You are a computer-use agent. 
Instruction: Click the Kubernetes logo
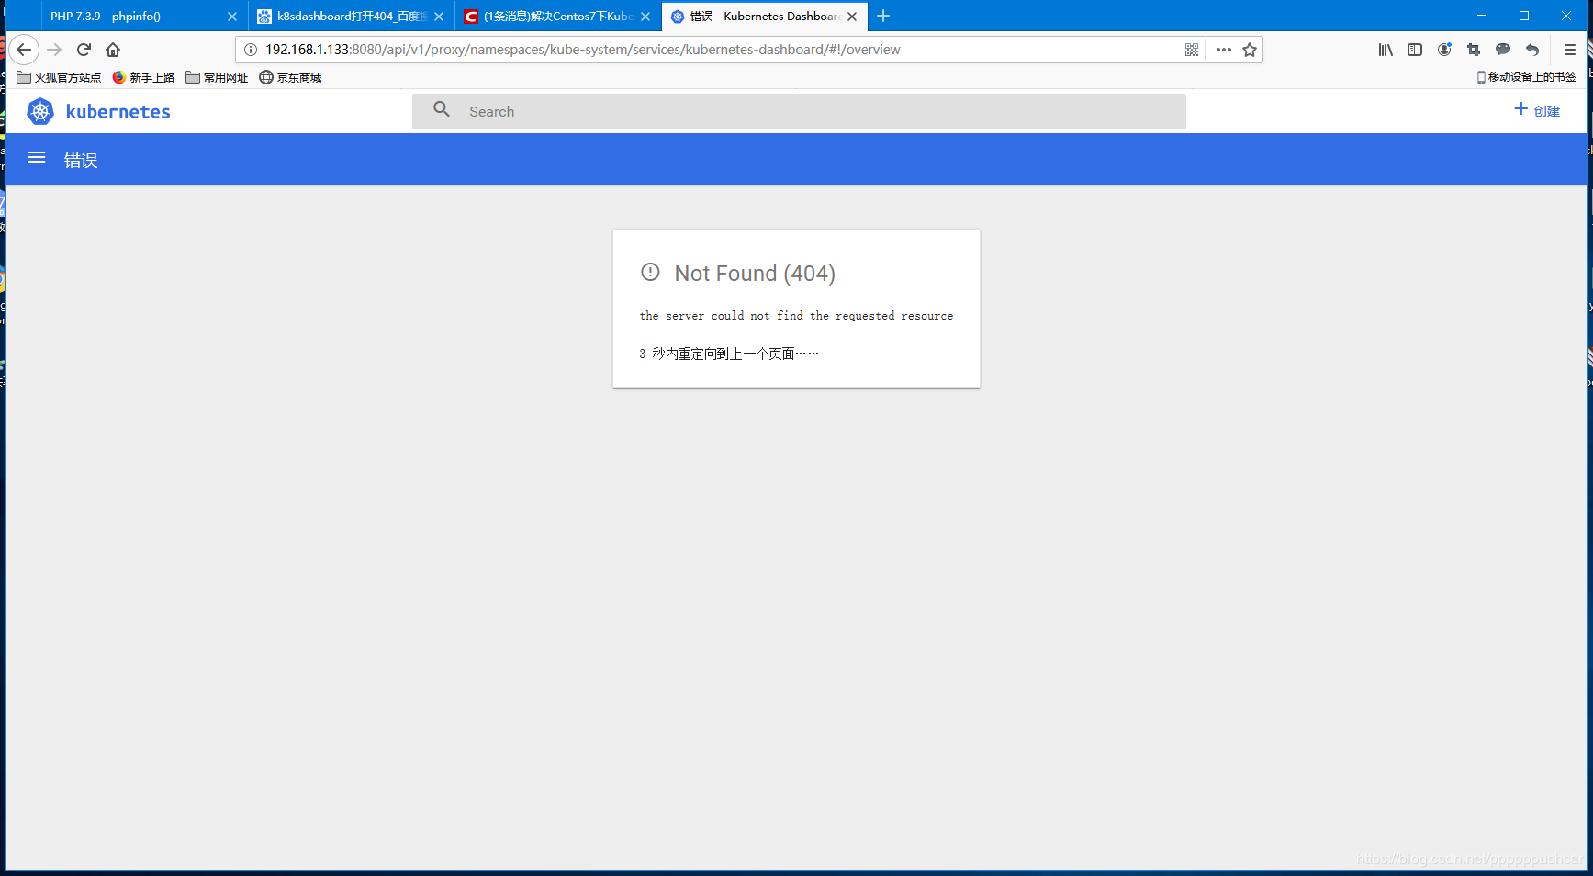(x=40, y=112)
